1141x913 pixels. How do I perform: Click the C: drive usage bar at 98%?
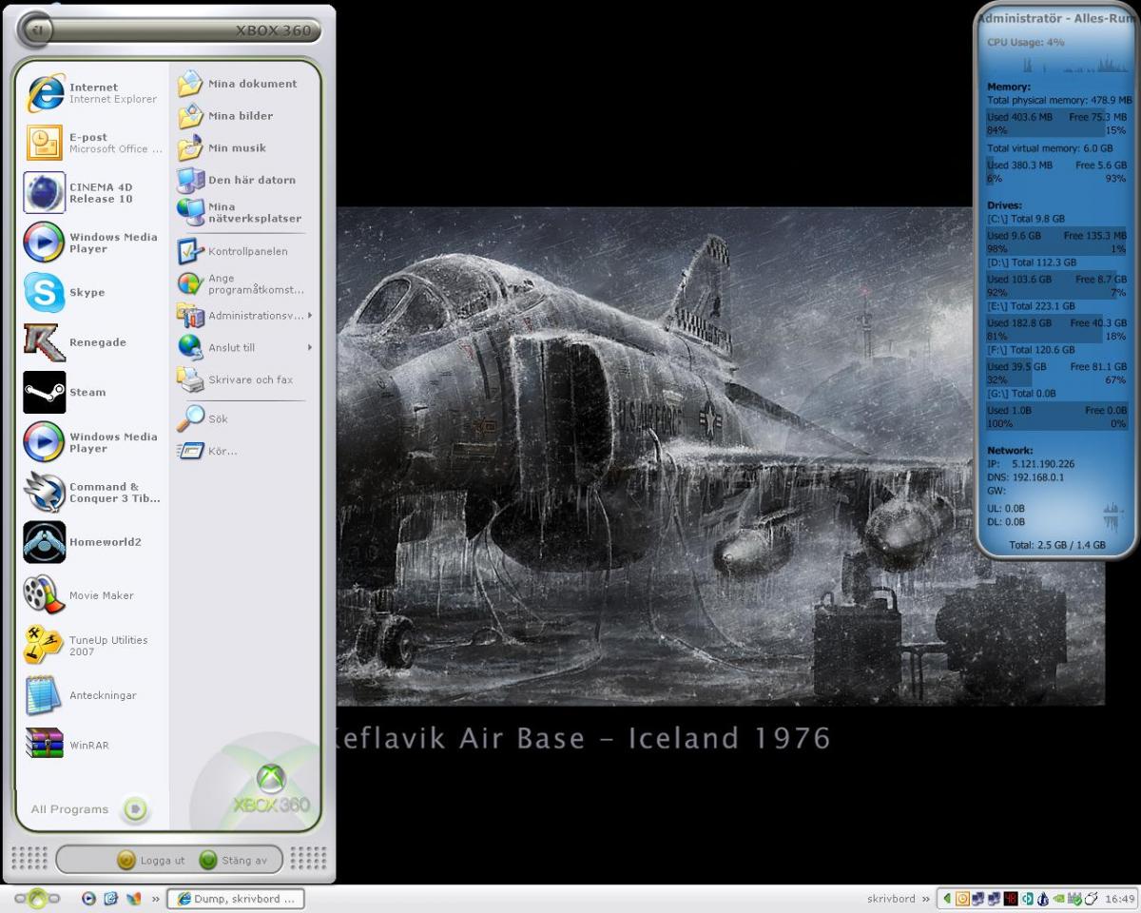pos(1056,242)
